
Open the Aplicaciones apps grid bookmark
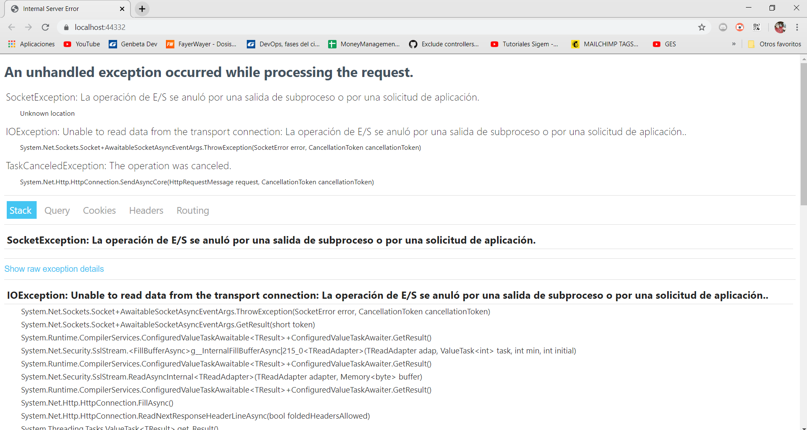31,44
